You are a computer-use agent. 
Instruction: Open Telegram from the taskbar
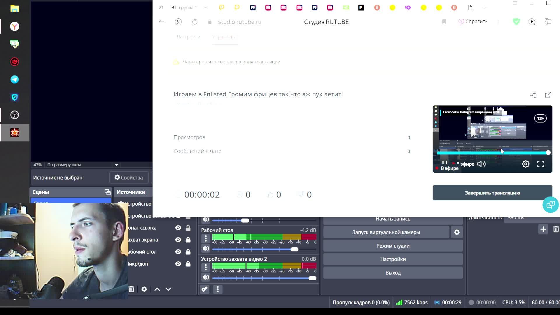pyautogui.click(x=15, y=79)
